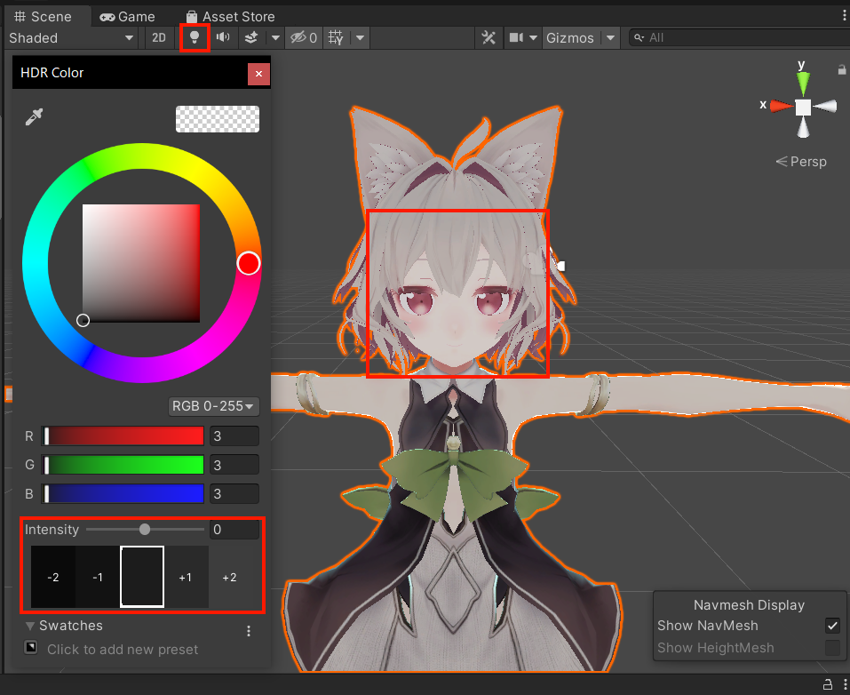850x695 pixels.
Task: Toggle Show NavMesh checkbox
Action: (832, 626)
